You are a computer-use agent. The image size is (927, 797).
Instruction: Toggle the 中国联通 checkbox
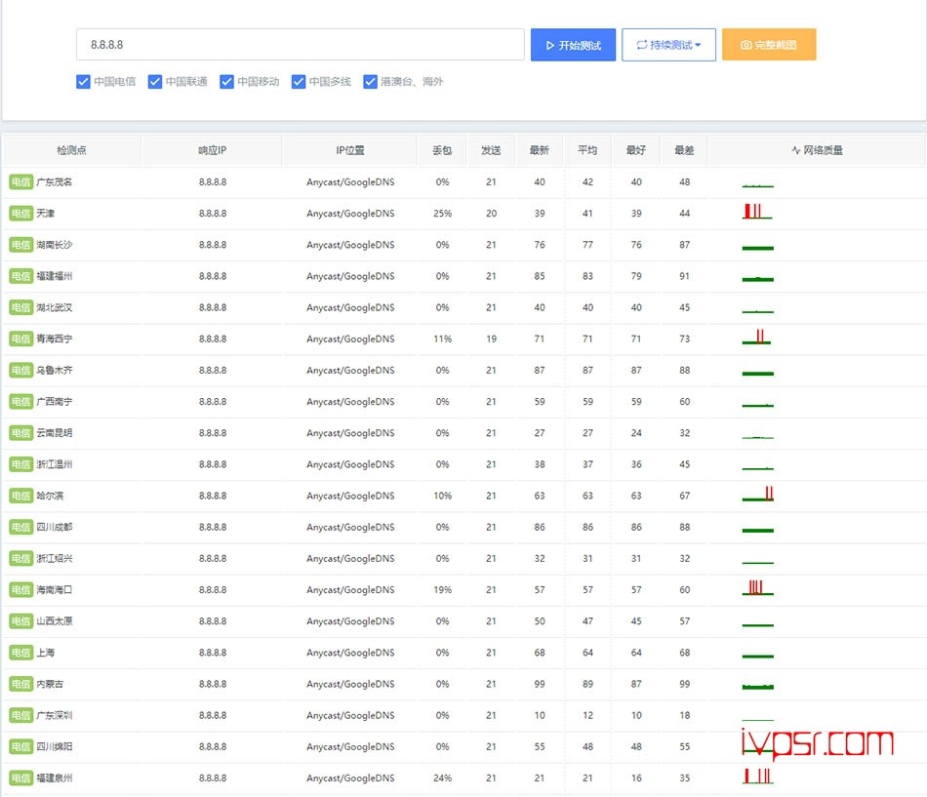coord(155,82)
